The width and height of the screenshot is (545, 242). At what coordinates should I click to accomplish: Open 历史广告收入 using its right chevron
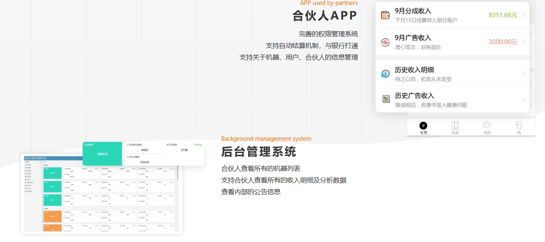click(x=523, y=100)
